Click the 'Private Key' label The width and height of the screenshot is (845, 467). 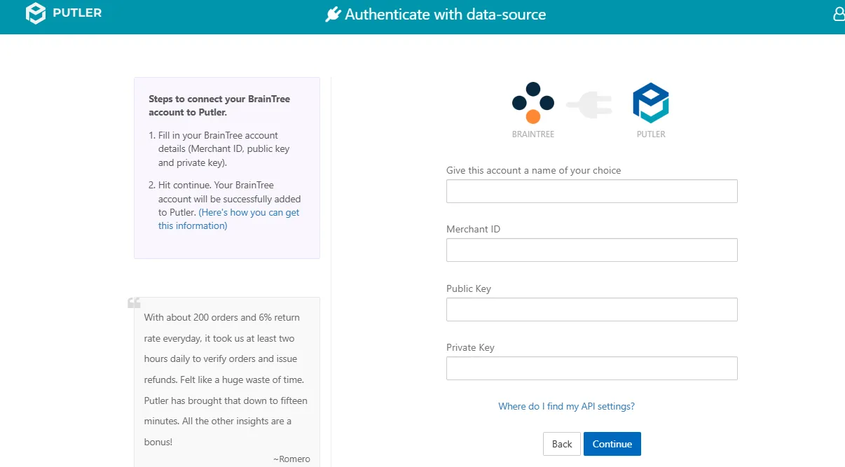[471, 347]
